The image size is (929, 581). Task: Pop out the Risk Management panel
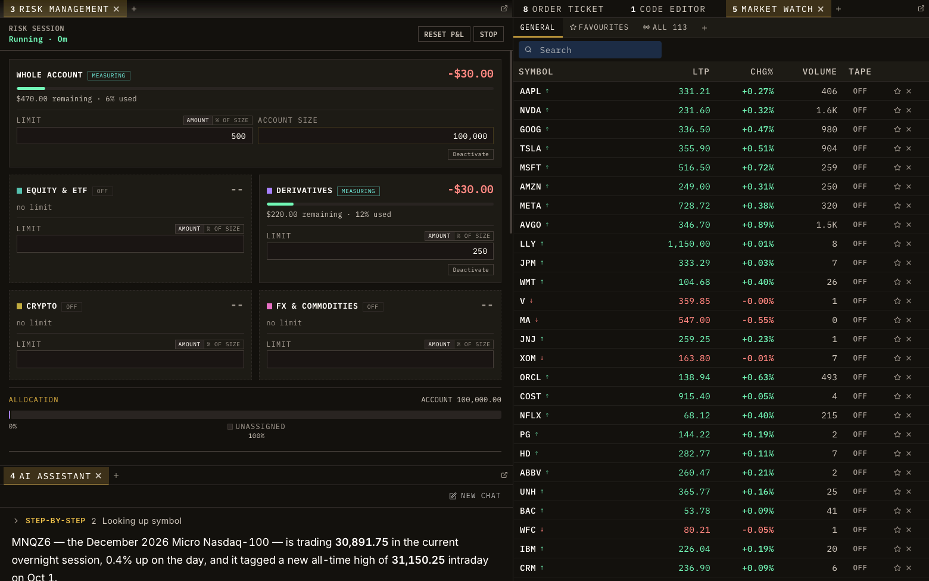pos(504,9)
